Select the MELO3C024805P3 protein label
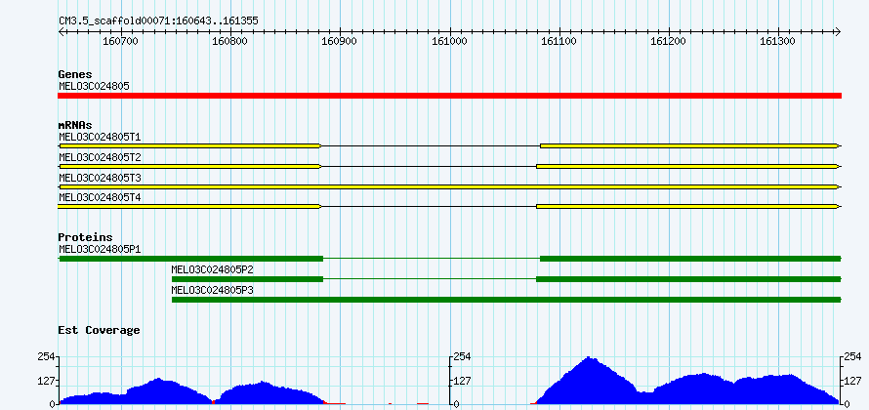This screenshot has height=410, width=869. [213, 290]
